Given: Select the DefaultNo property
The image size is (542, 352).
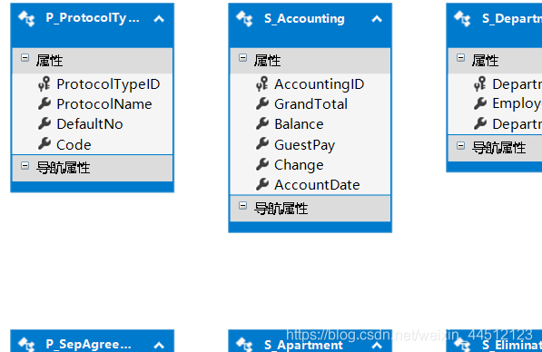Looking at the screenshot, I should click(x=90, y=124).
